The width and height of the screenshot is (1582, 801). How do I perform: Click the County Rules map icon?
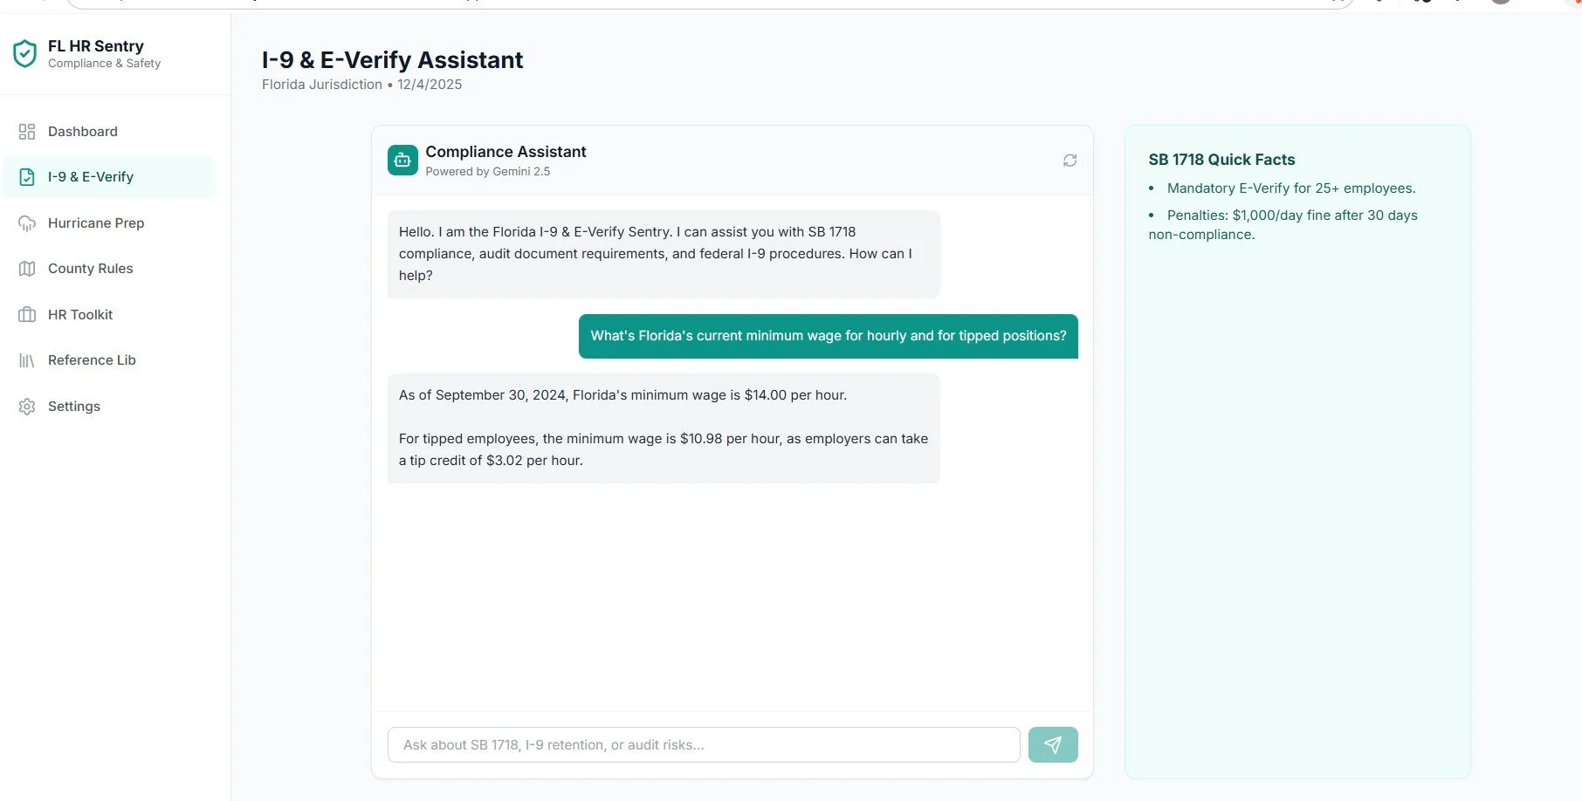[27, 269]
